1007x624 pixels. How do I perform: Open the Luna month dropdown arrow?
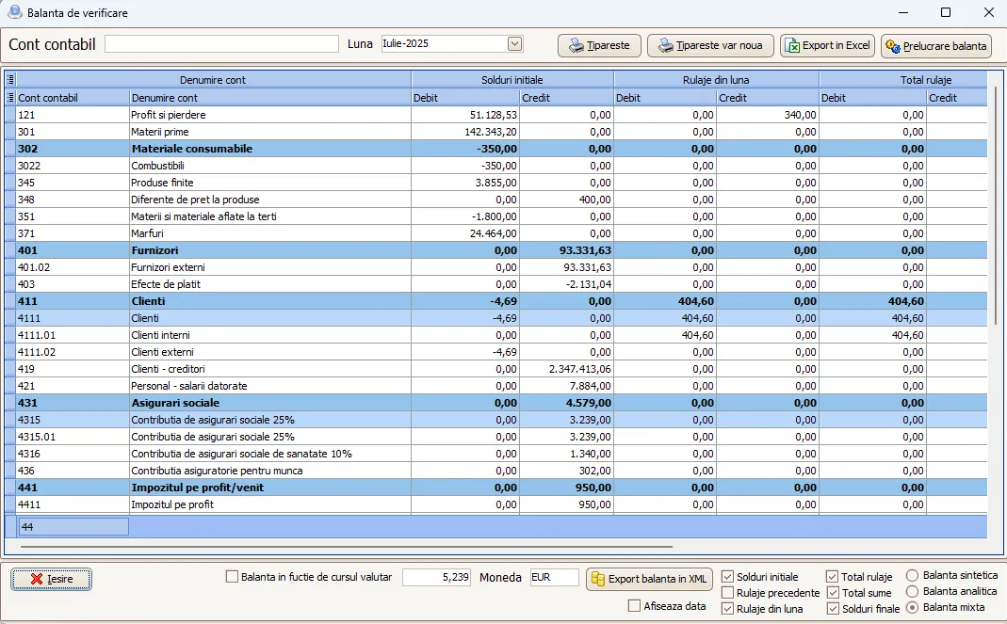514,43
